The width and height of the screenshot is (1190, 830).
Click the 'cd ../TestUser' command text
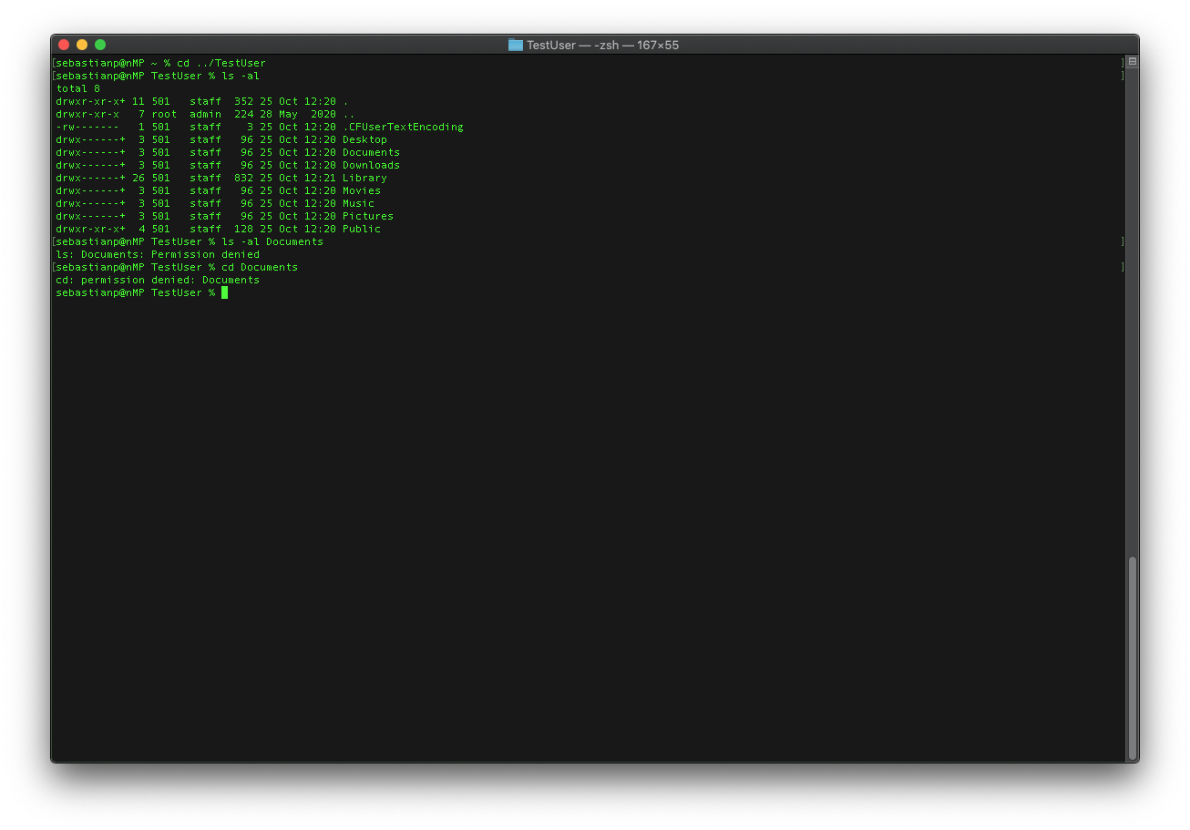click(x=221, y=63)
